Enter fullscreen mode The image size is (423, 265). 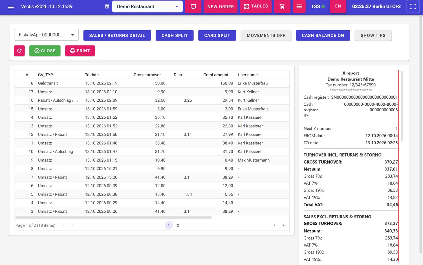[x=413, y=6]
